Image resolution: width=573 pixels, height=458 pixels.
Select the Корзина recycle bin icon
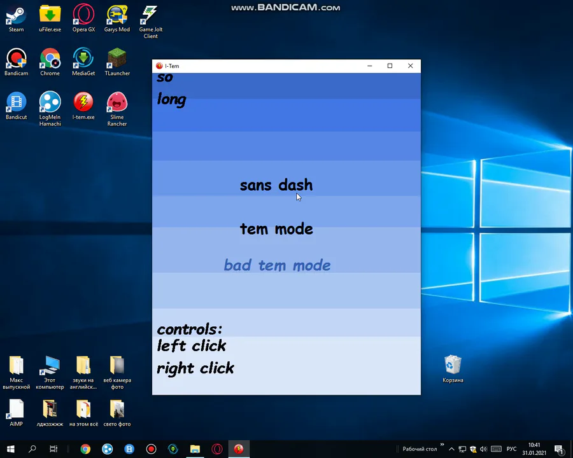453,369
